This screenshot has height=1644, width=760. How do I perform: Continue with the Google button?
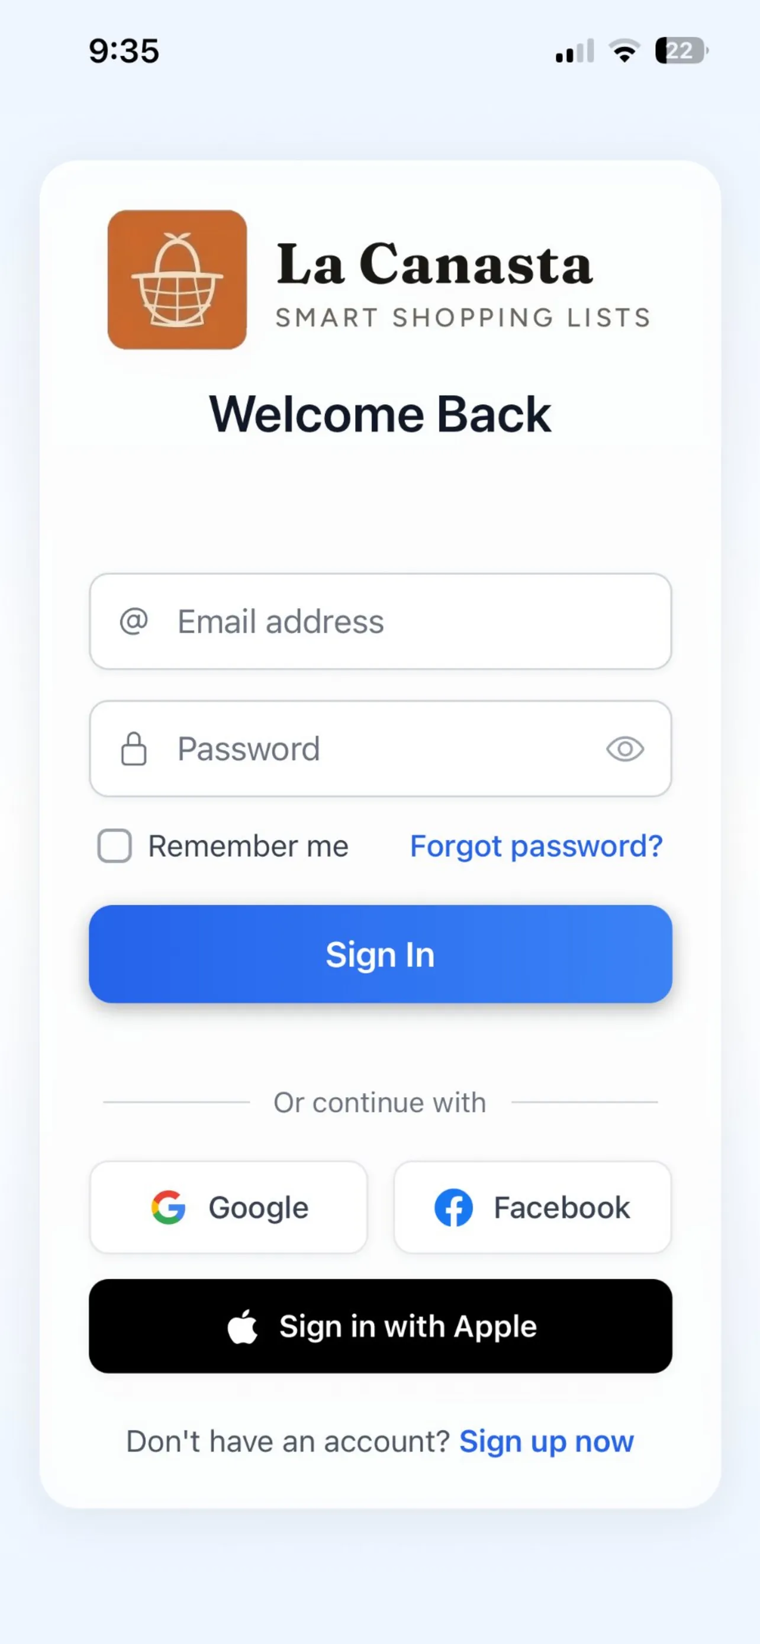coord(228,1207)
